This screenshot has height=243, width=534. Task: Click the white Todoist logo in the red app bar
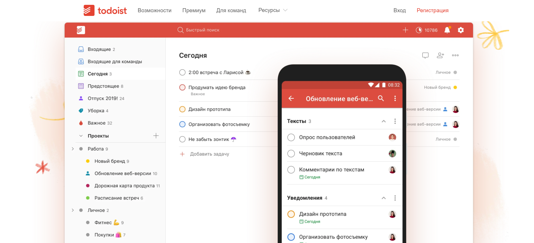(x=81, y=30)
